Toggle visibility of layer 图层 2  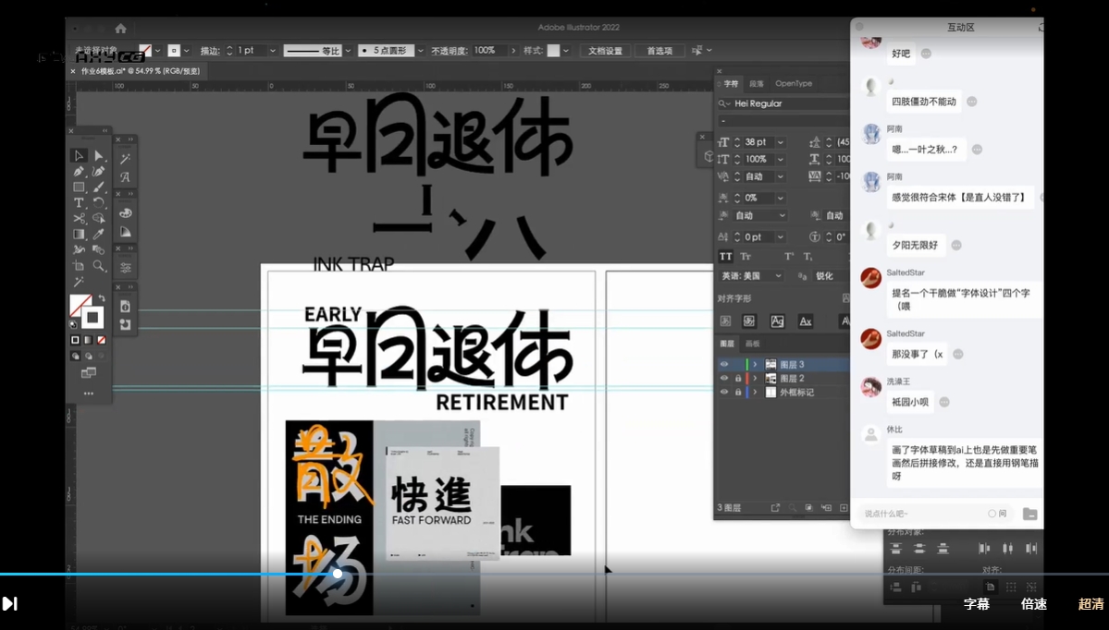tap(724, 379)
